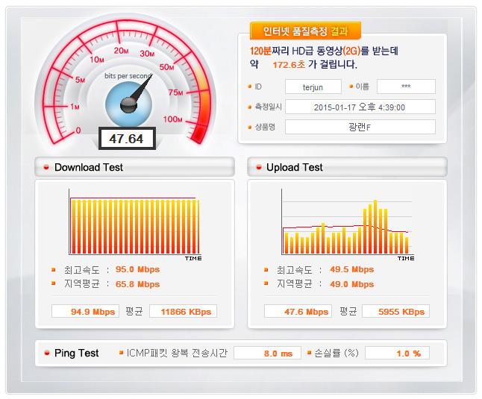Click the ID field showing terjun

(313, 87)
